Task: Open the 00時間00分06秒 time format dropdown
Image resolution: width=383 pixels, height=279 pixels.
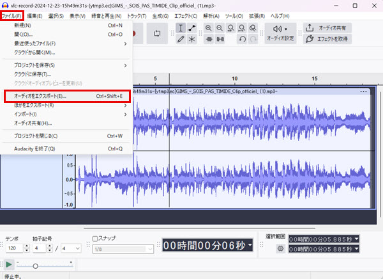Action: click(x=250, y=244)
